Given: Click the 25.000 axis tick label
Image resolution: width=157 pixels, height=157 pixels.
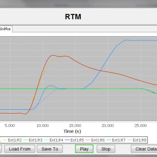Looking at the screenshot, I should pos(141,126).
